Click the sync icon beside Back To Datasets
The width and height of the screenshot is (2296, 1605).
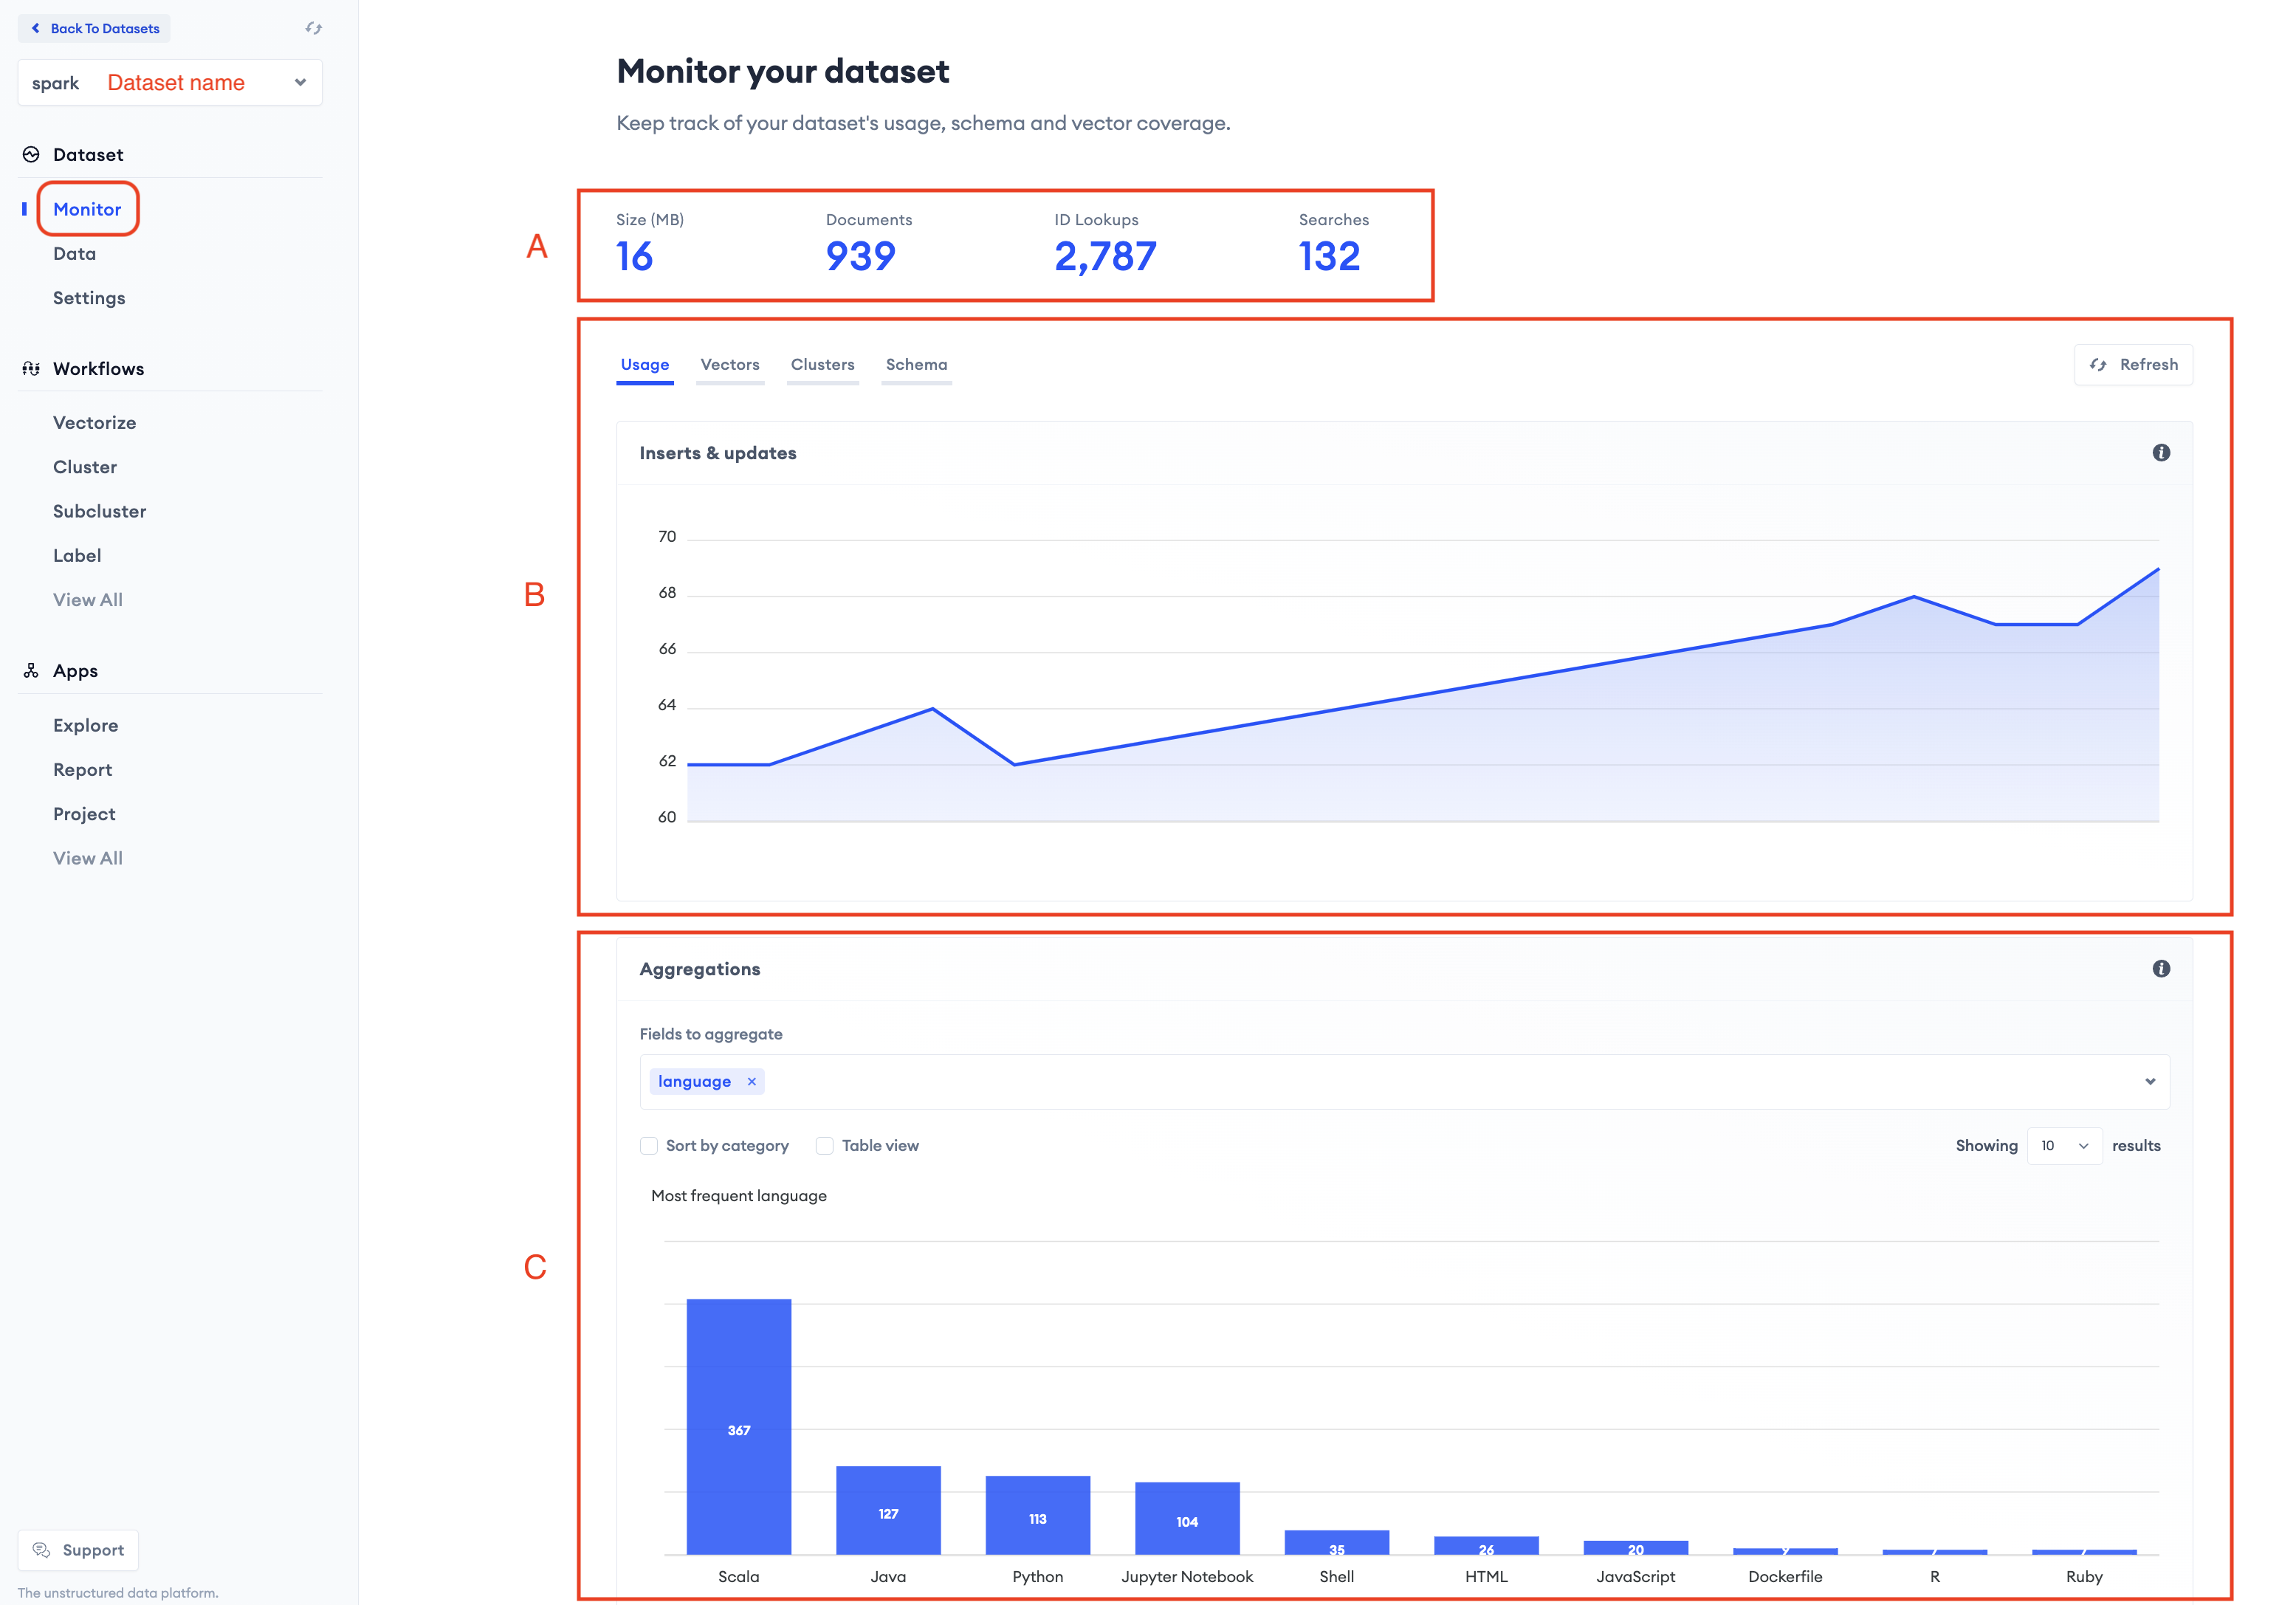coord(313,28)
